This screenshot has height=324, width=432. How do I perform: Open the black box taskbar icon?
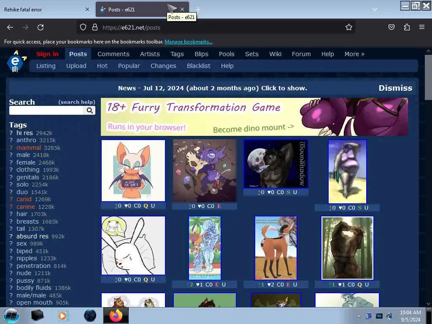37,316
